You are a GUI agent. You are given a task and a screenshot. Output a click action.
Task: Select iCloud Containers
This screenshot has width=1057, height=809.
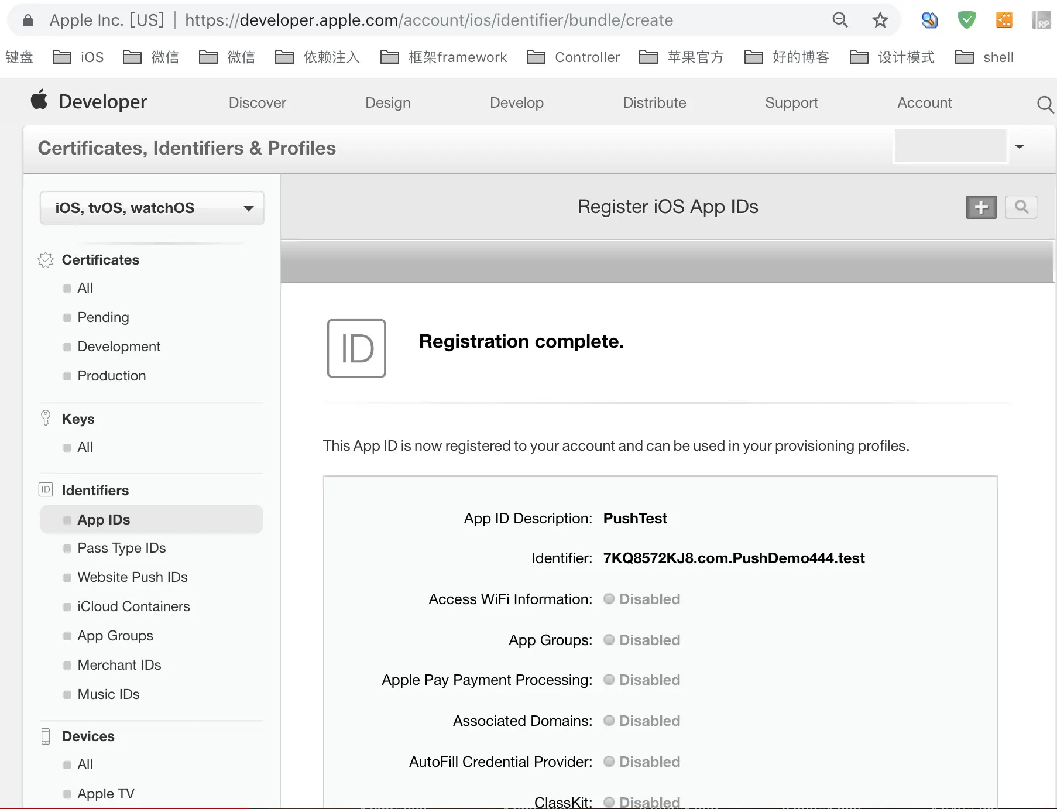(x=134, y=606)
